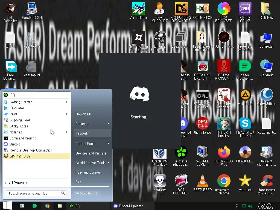The image size is (280, 210).
Task: Open the EasyBCD 2.4 desktop icon
Action: (32, 11)
